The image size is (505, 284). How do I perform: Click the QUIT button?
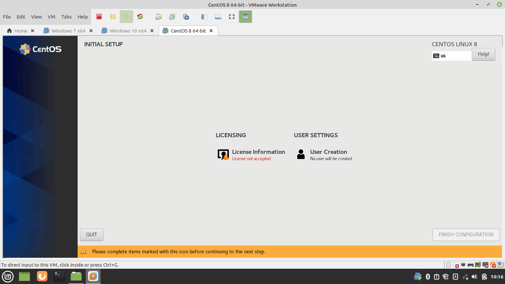tap(92, 234)
